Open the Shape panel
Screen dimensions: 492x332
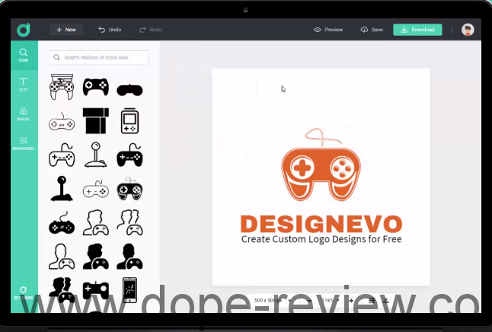24,113
